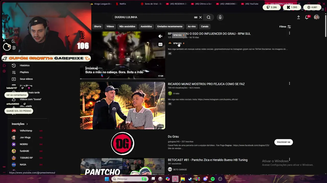Select the Vídeos filter chip
Viewport: 327px width, 183px height.
(110, 26)
